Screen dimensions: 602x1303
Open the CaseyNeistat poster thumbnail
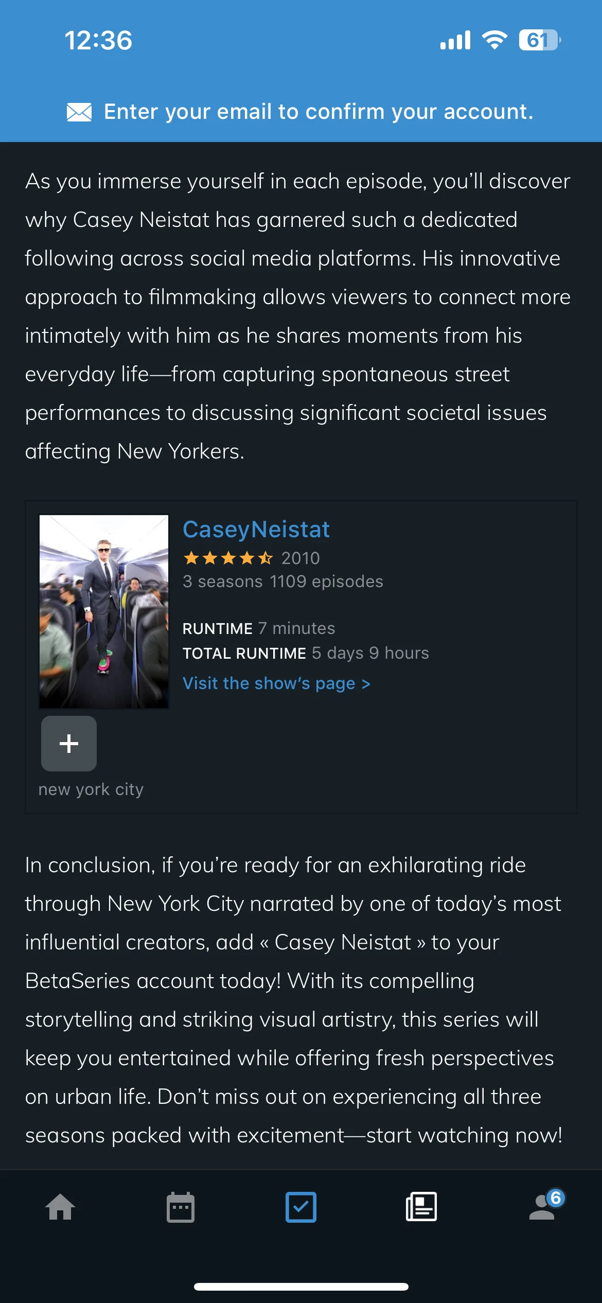click(104, 612)
